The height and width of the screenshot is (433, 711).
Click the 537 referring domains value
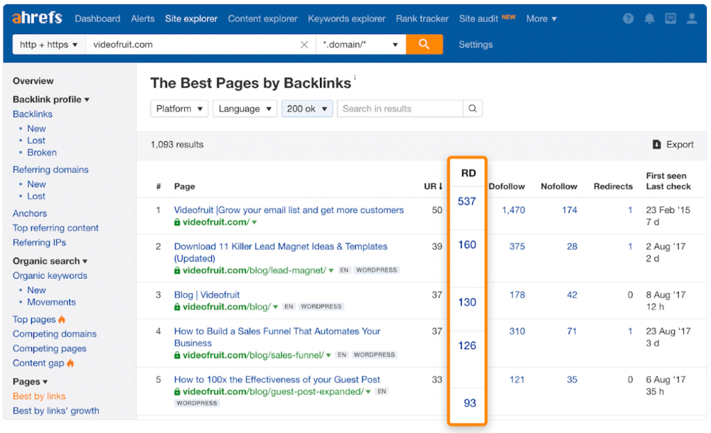(466, 201)
